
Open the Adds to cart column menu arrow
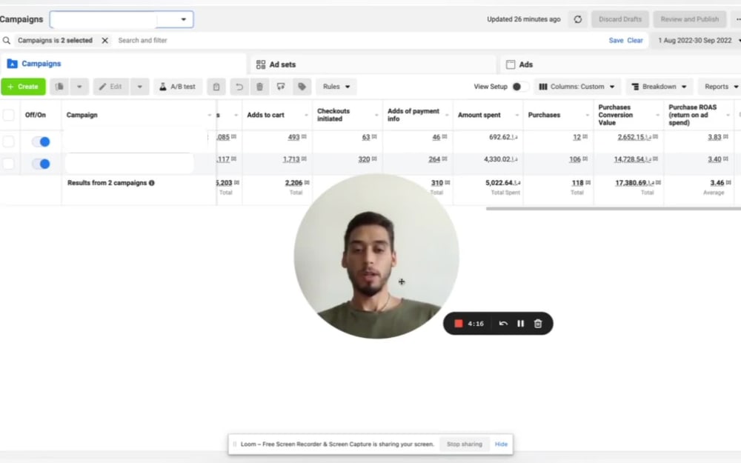click(x=306, y=116)
